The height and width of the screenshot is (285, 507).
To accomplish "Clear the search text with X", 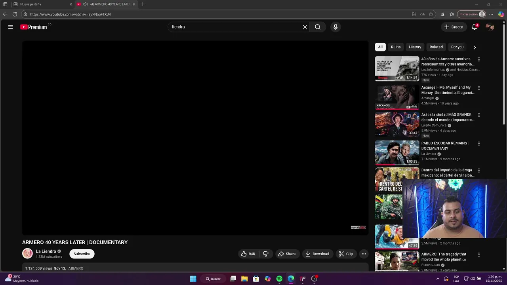I will pyautogui.click(x=305, y=27).
